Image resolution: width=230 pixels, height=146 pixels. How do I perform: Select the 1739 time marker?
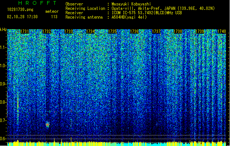pos(200,31)
